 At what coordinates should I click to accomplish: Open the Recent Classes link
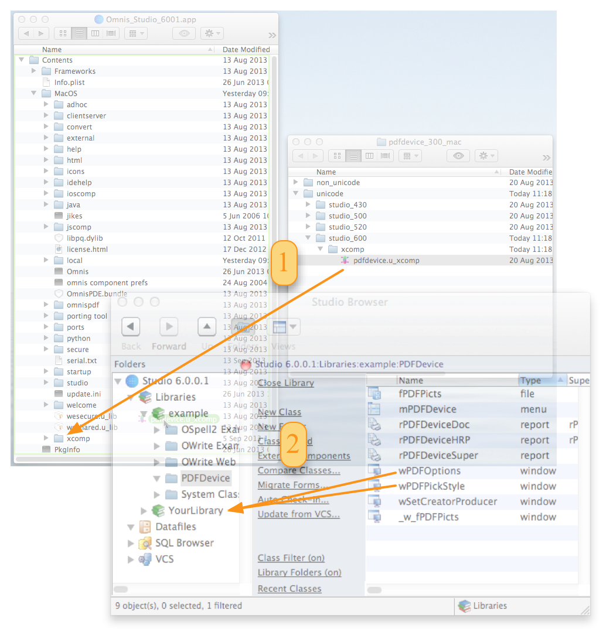[290, 588]
